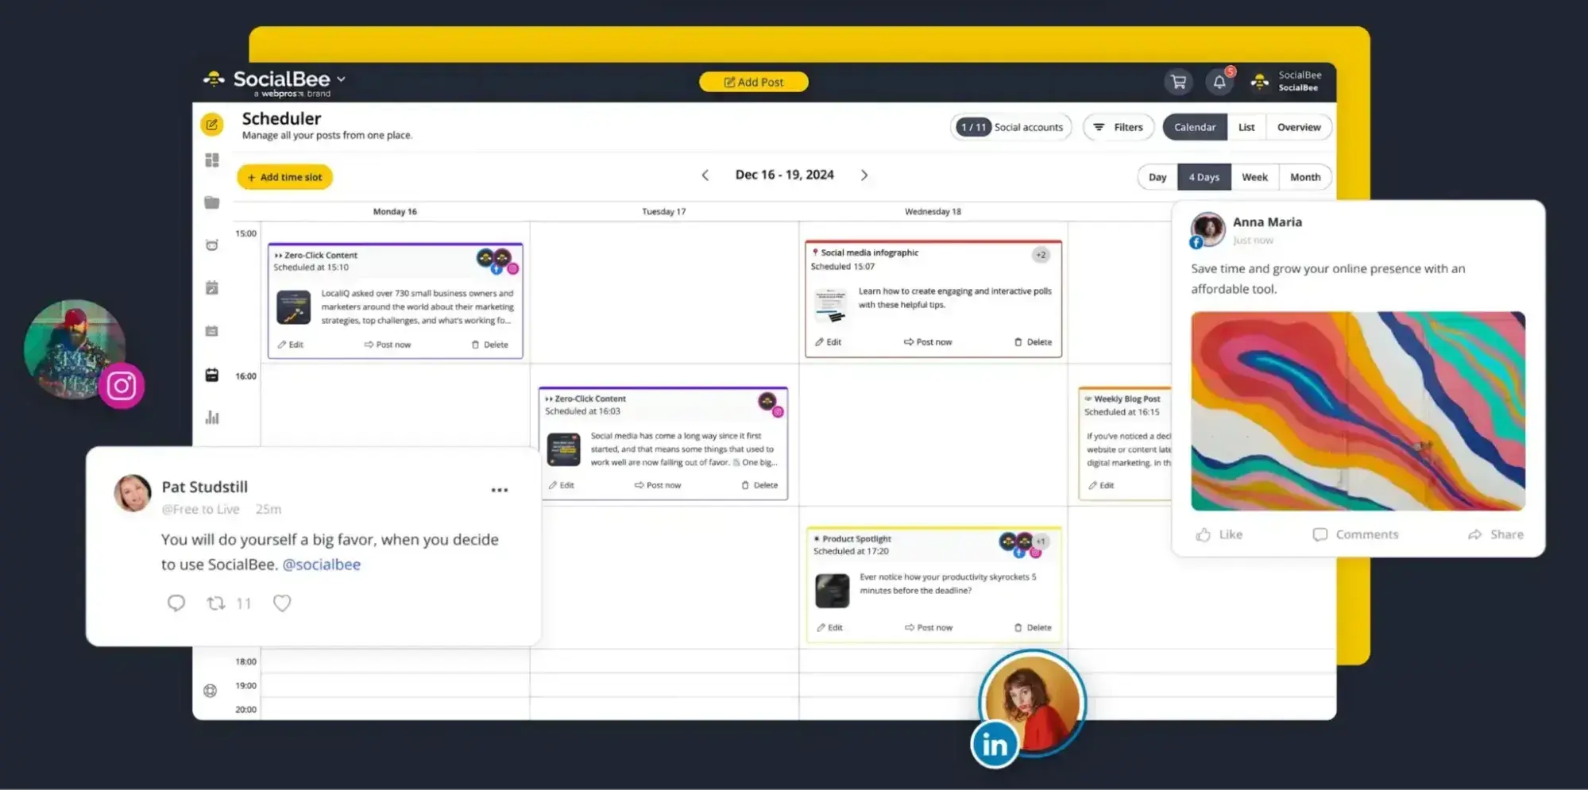Viewport: 1588px width, 790px height.
Task: Click the pink Instagram bubble icon
Action: point(121,385)
